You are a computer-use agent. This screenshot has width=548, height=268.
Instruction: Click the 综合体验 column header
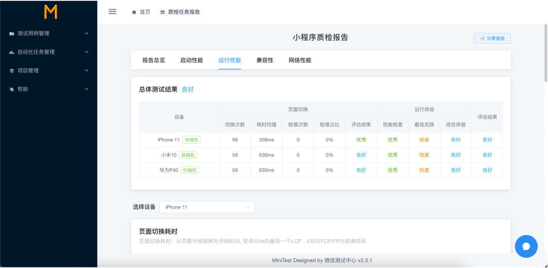(x=456, y=125)
